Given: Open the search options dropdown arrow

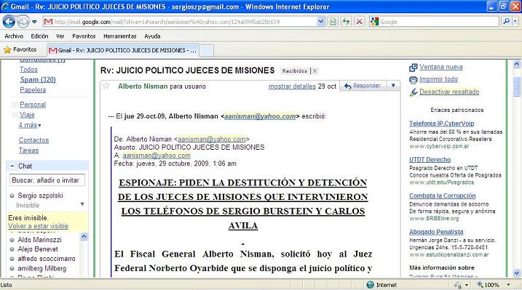Looking at the screenshot, I should click(515, 22).
